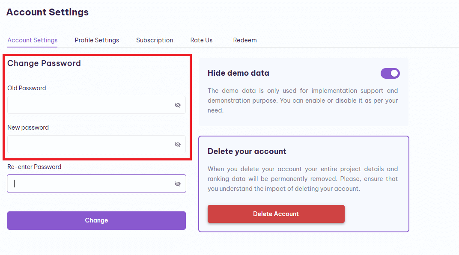Reveal New password via crossed-eye icon
459x255 pixels.
[178, 145]
